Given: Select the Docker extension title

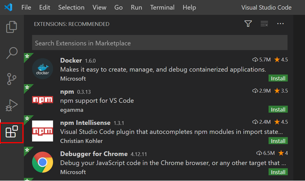Looking at the screenshot, I should (x=71, y=60).
